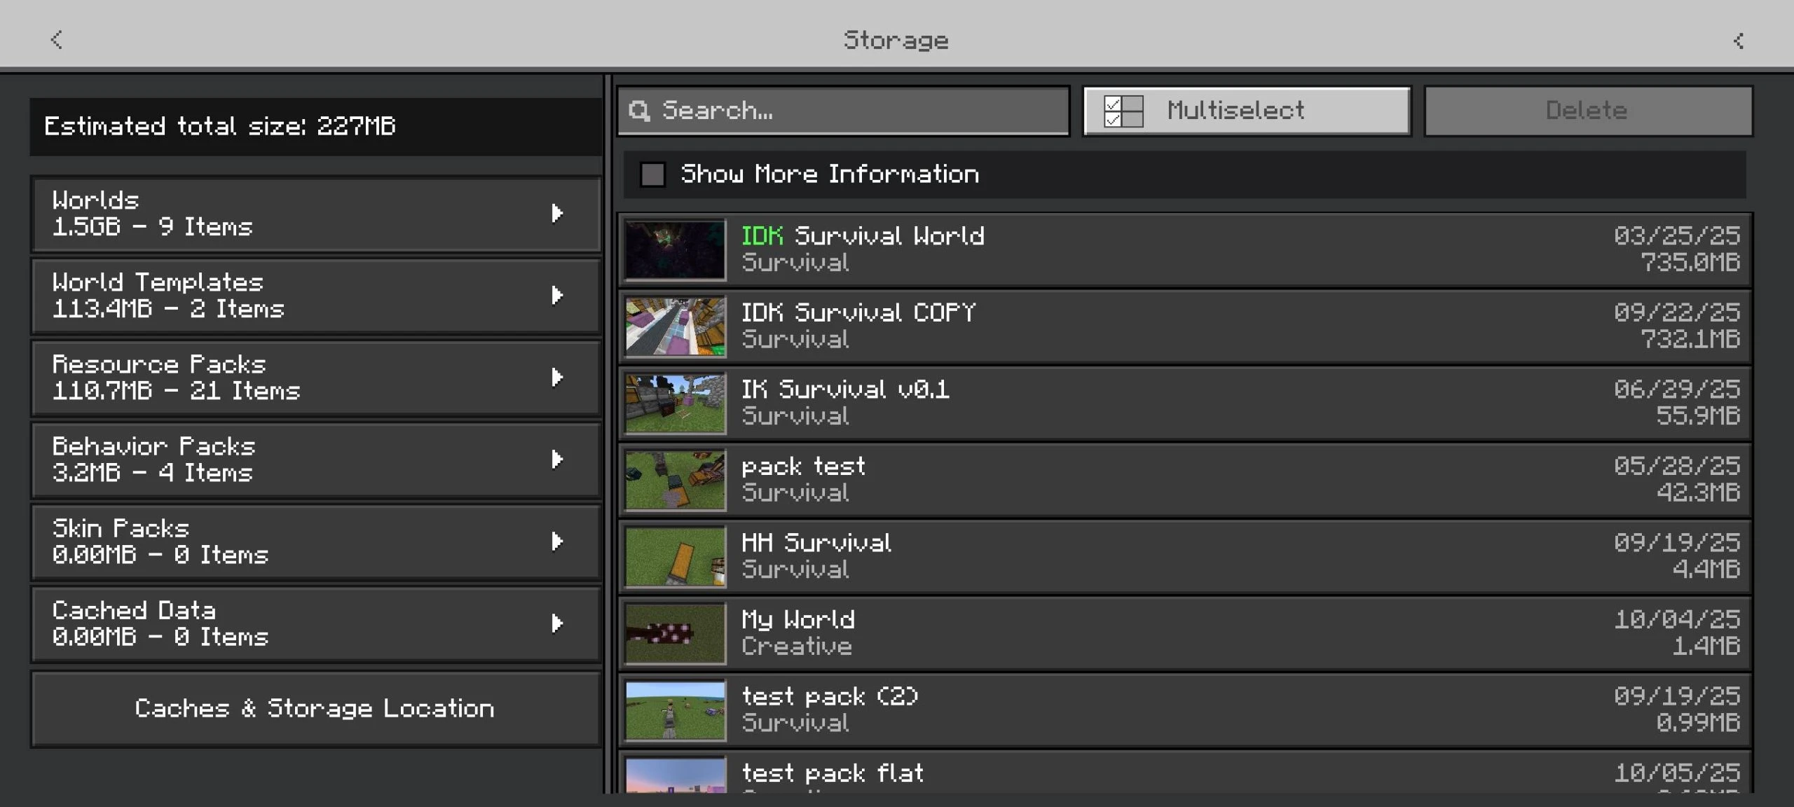The image size is (1794, 807).
Task: Click Skin Packs 0.00MB entry
Action: [316, 542]
